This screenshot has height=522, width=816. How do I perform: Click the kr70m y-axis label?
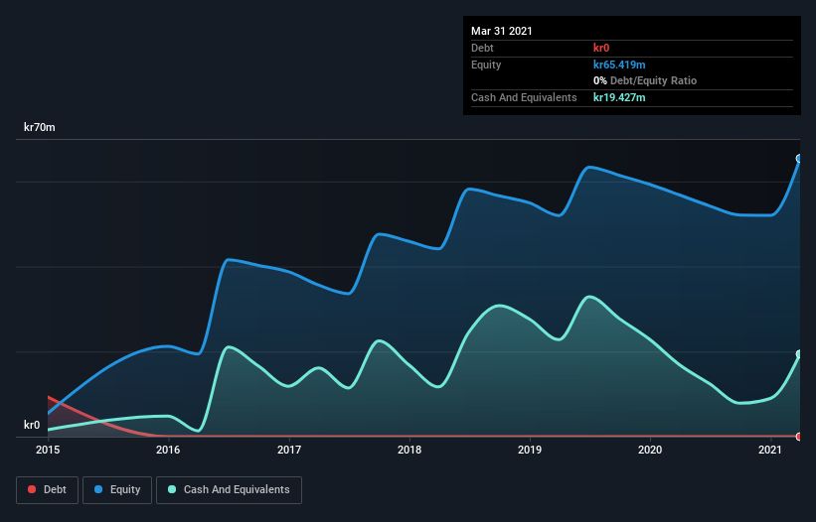40,127
